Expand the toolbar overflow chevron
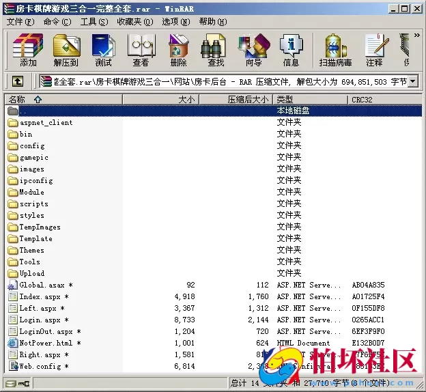This screenshot has height=392, width=426. (416, 36)
